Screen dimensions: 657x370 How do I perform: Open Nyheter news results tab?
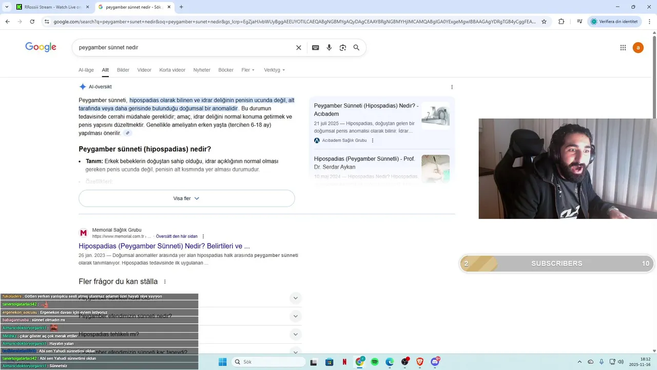point(202,70)
